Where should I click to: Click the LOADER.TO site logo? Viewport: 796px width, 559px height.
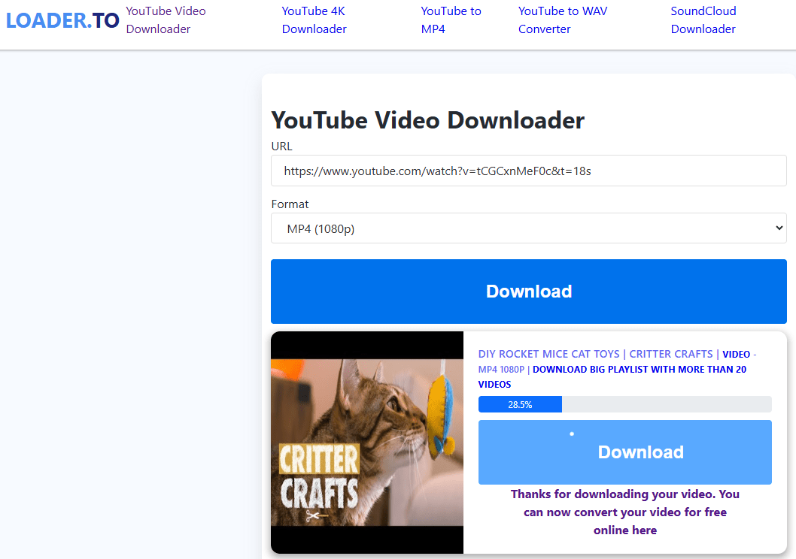(62, 20)
